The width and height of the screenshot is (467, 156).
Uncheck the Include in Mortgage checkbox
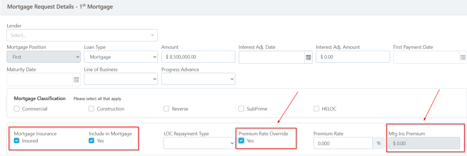[x=91, y=141]
